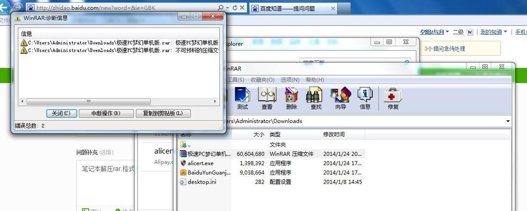Click the 二级 level link

pyautogui.click(x=458, y=32)
